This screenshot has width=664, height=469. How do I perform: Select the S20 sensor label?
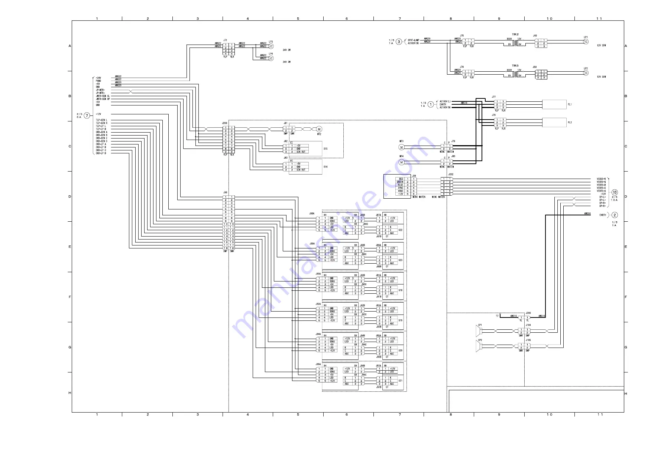point(401,351)
